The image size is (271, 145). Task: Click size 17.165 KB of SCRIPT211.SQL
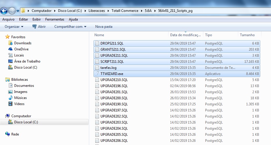pos(252,61)
